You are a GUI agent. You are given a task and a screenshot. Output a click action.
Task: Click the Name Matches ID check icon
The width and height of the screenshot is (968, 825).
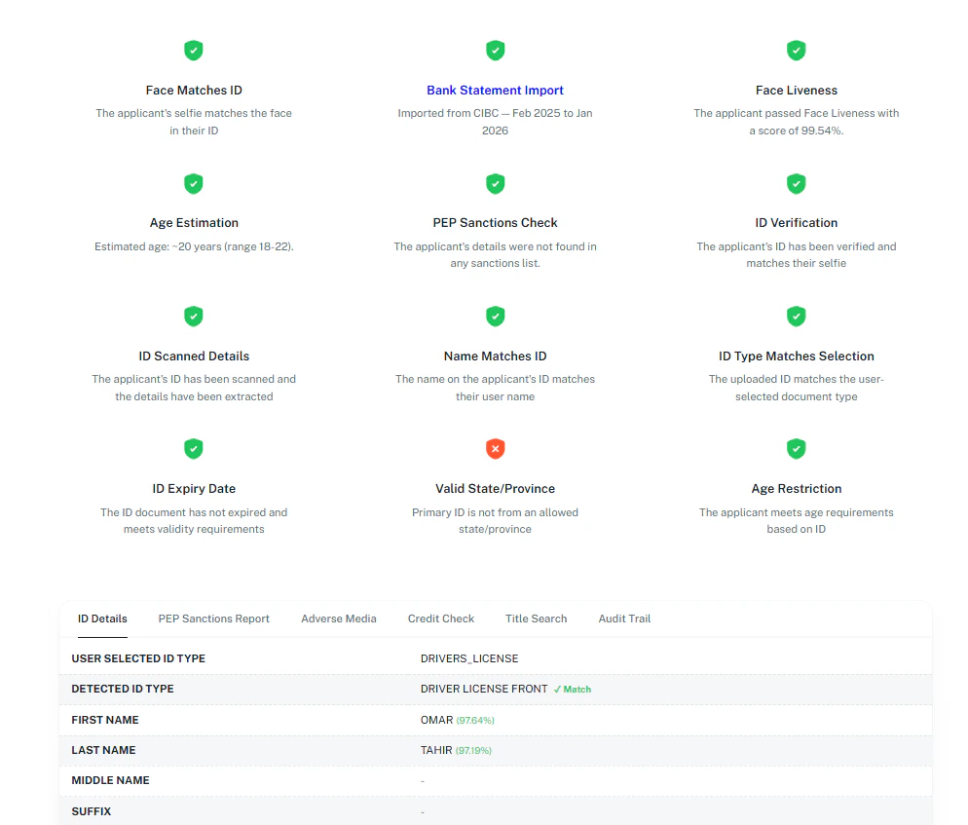(496, 317)
